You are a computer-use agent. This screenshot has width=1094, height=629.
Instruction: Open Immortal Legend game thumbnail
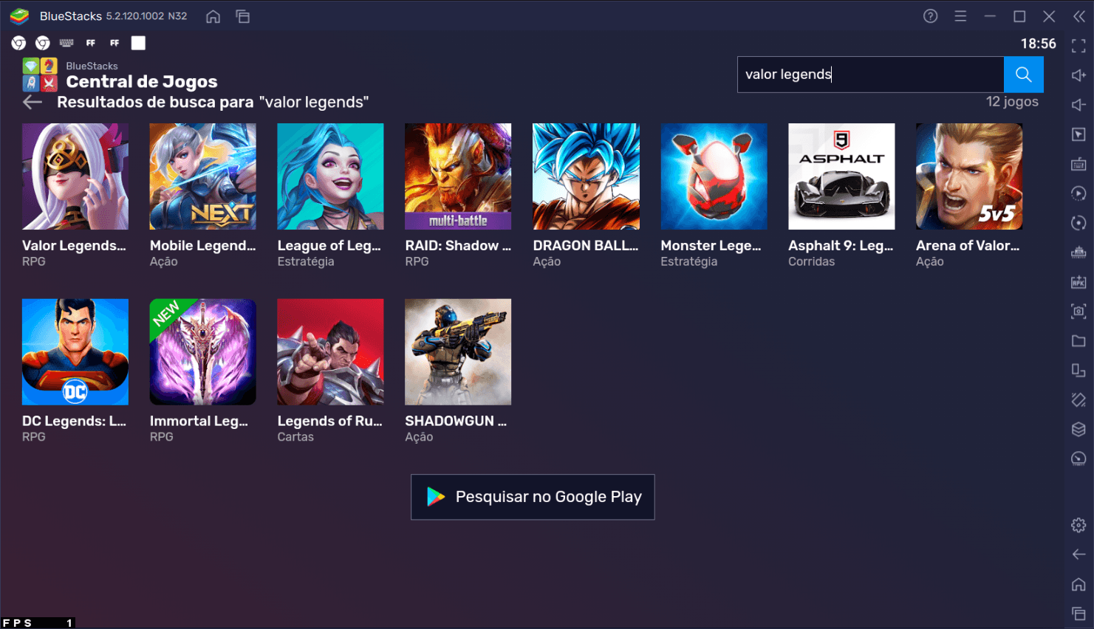pyautogui.click(x=203, y=352)
